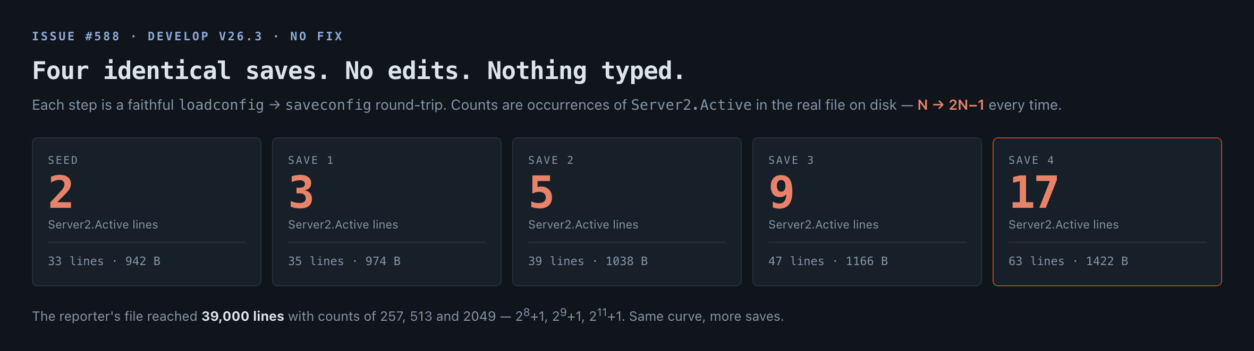Click the ISSUE #588 header label
Viewport: 1254px width, 351px height.
click(76, 36)
